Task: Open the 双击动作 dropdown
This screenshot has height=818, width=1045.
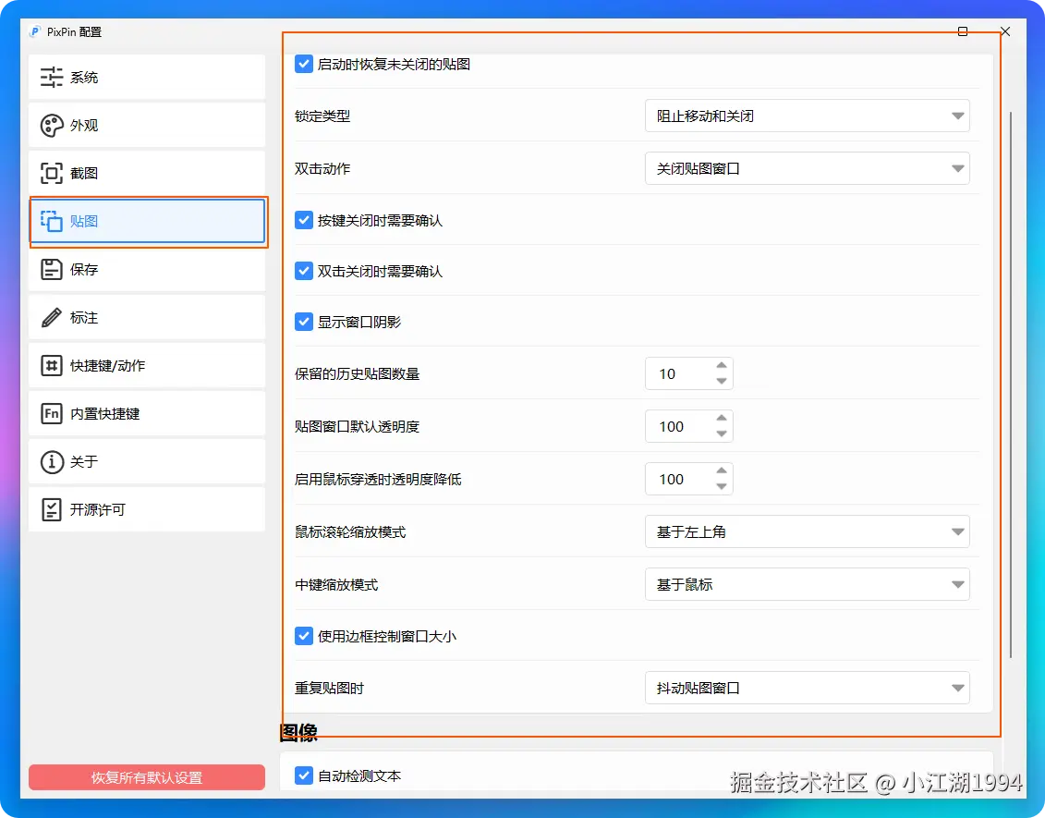Action: click(807, 168)
